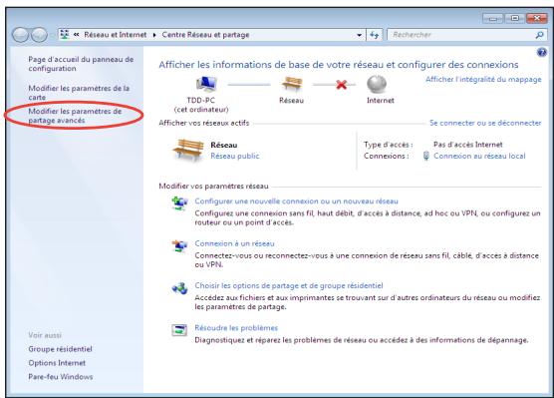The width and height of the screenshot is (554, 398).
Task: Click the TDD-PC (cet ordinateur) label
Action: pos(201,105)
